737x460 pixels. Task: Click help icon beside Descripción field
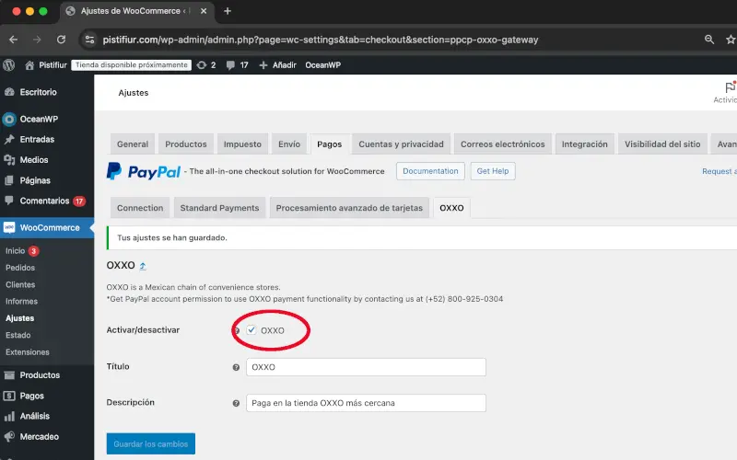236,403
